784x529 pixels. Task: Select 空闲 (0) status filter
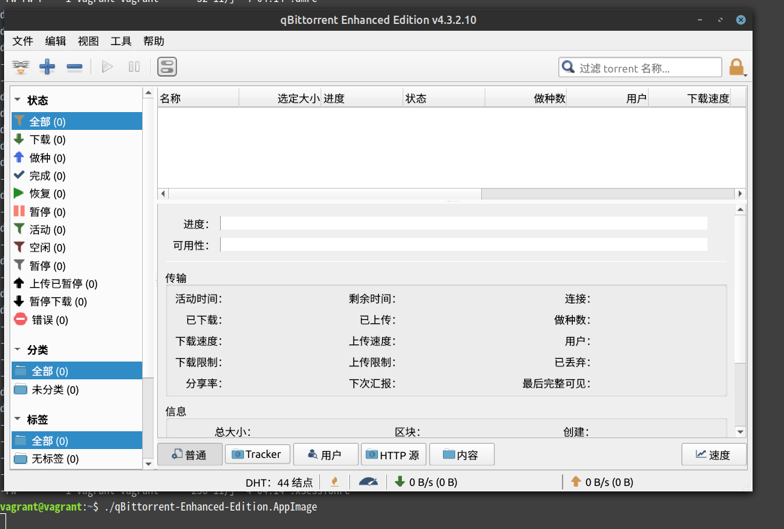pos(77,247)
